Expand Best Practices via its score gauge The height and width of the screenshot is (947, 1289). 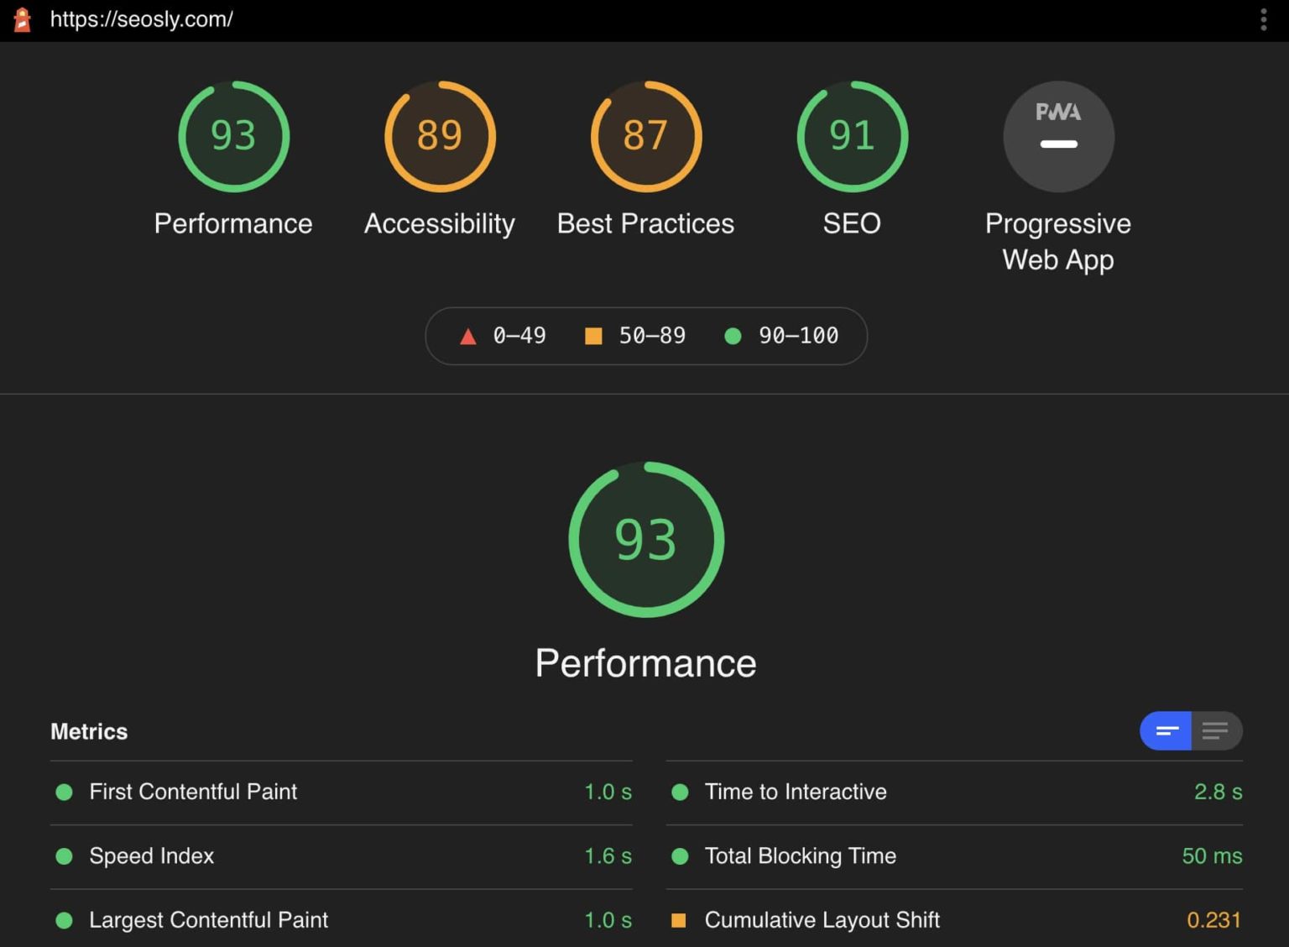point(645,137)
